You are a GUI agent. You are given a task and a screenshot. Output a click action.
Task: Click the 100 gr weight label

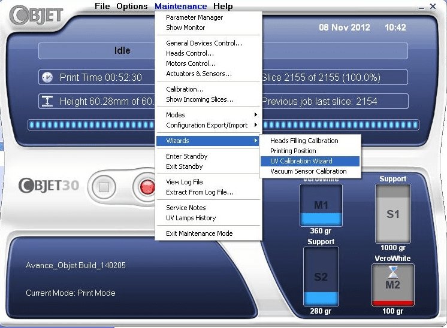[393, 311]
